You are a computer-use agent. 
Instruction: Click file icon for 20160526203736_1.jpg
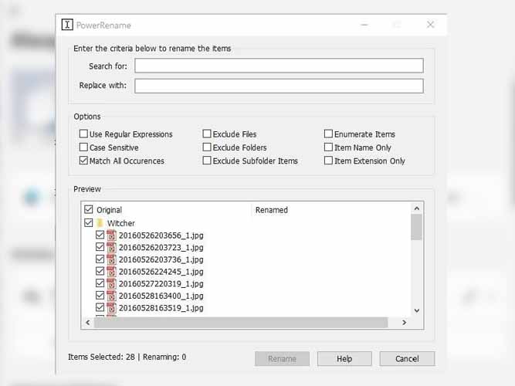pyautogui.click(x=111, y=259)
